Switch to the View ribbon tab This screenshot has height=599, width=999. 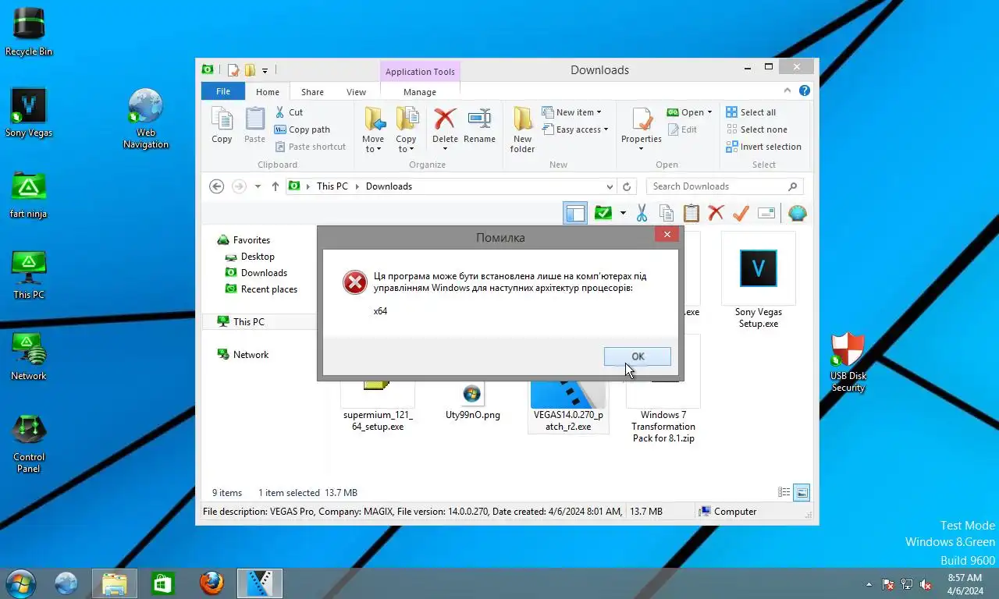coord(356,91)
